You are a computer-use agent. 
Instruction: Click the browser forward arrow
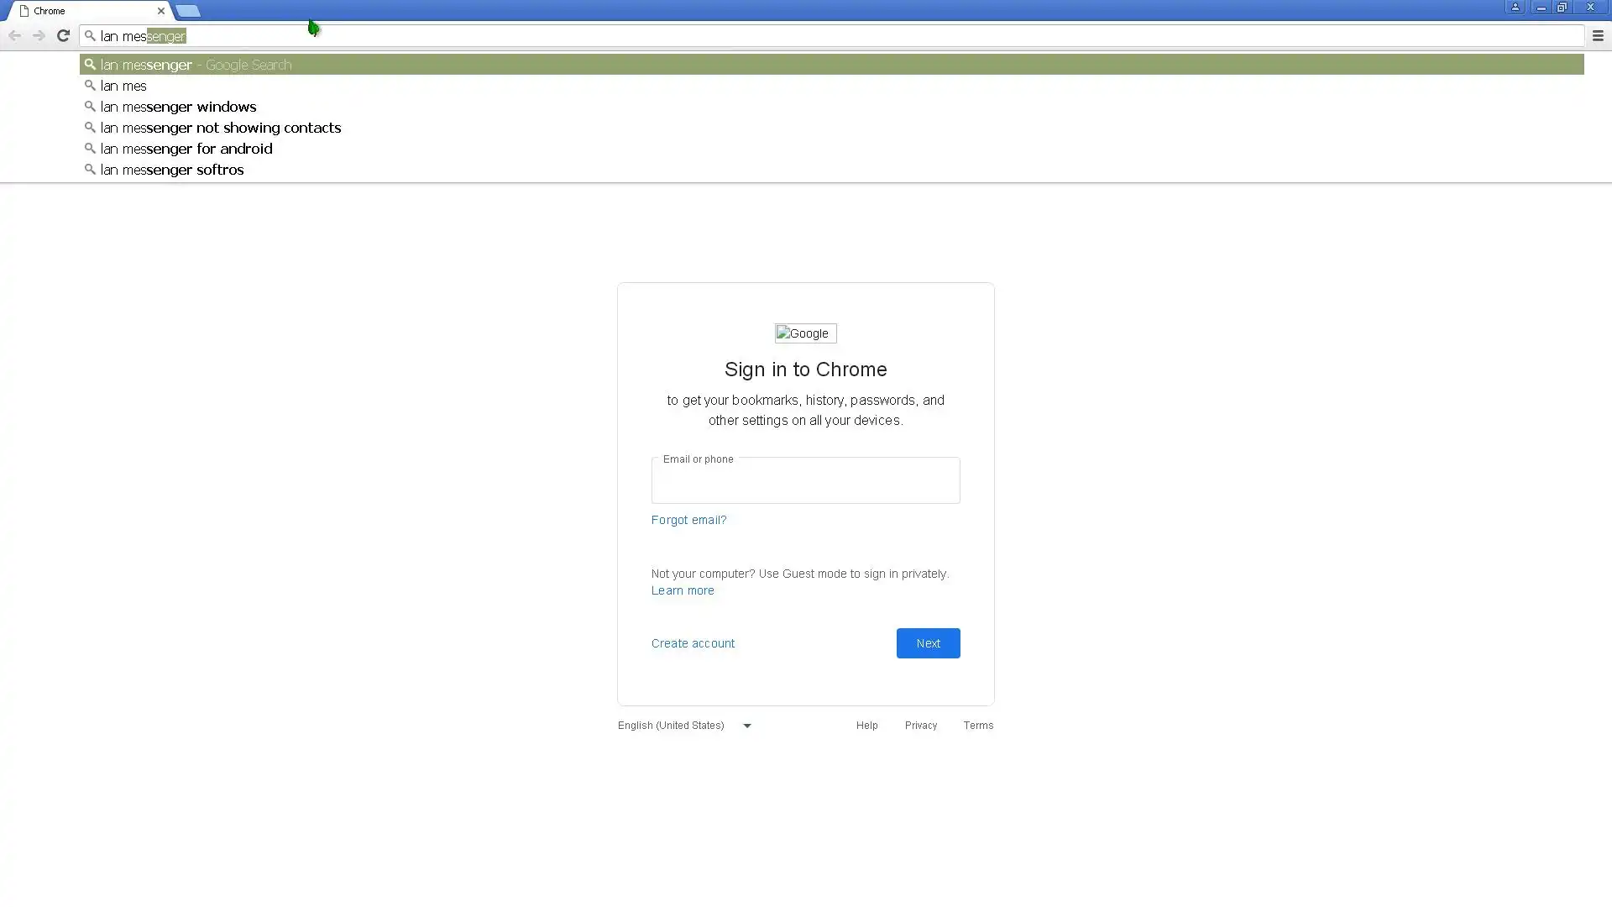tap(39, 35)
